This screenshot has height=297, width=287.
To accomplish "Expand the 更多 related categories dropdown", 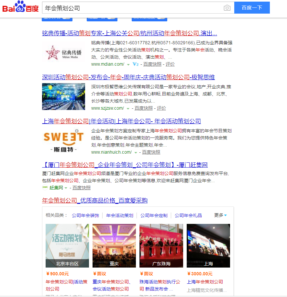I will click(x=220, y=215).
